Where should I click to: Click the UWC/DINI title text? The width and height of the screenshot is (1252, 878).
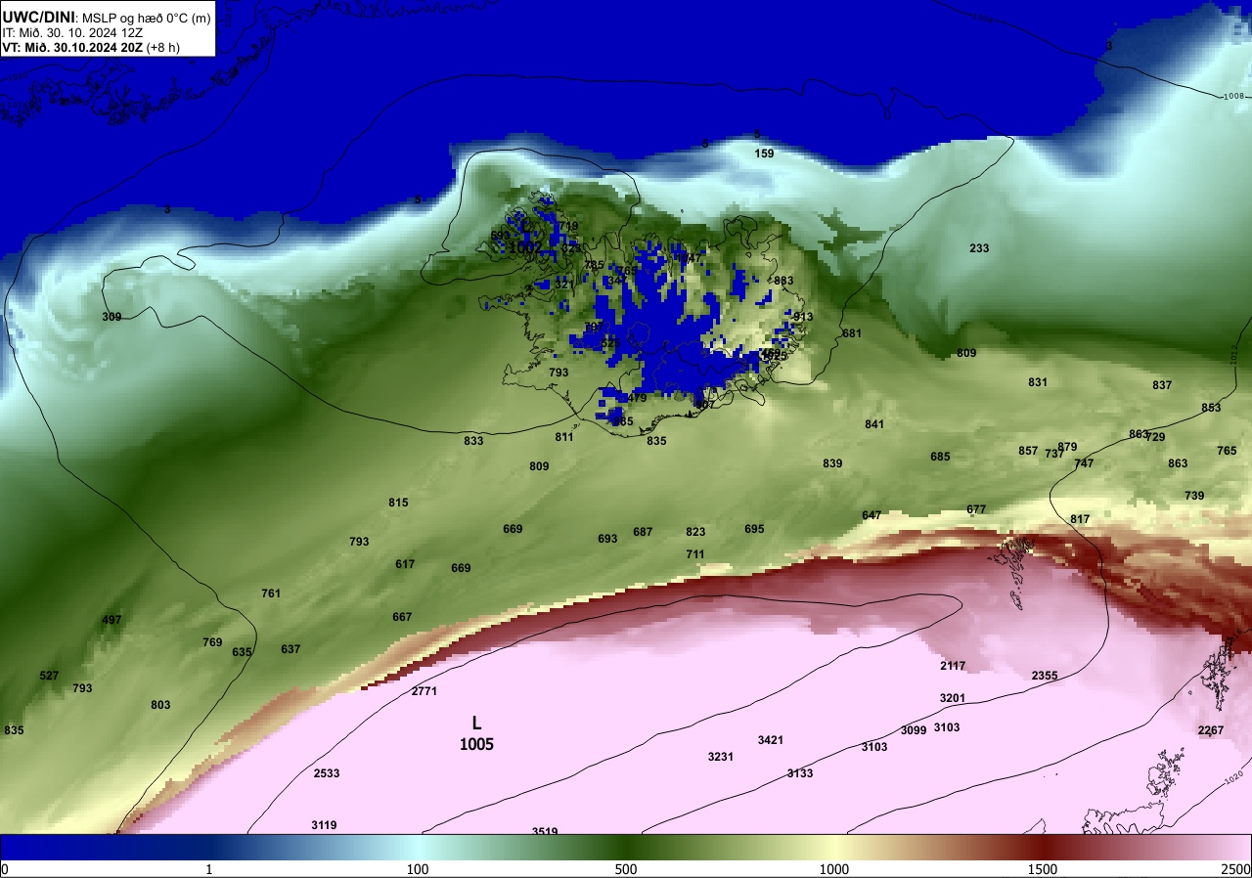(x=38, y=17)
